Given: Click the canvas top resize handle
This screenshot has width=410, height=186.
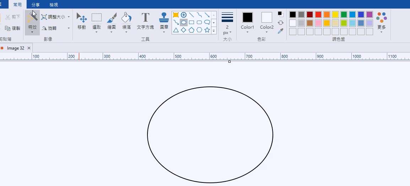Looking at the screenshot, I should (x=230, y=62).
